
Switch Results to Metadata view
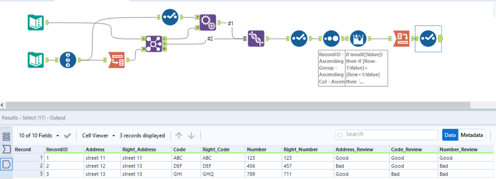click(x=472, y=135)
